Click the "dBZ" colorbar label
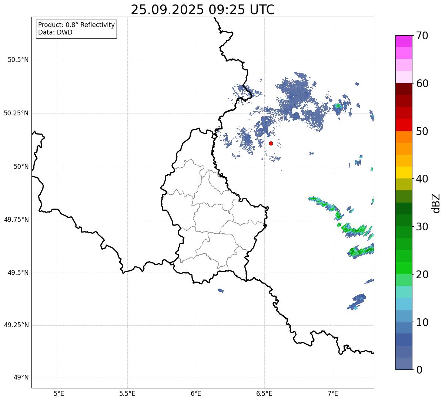Image resolution: width=445 pixels, height=401 pixels. click(436, 203)
